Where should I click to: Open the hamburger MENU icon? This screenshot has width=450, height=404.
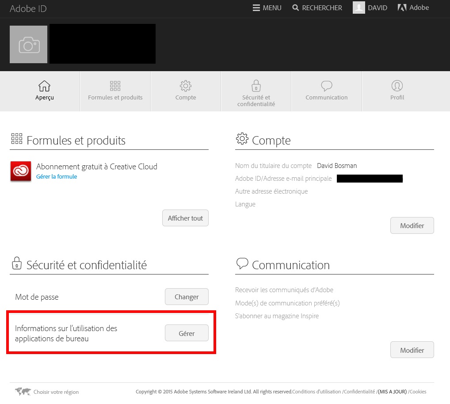click(x=256, y=8)
